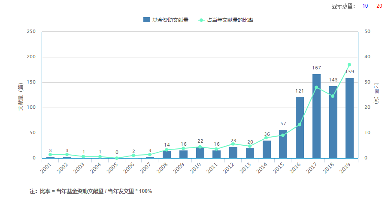Select the 2018 bar labeled 143
388x201 pixels.
tap(333, 122)
